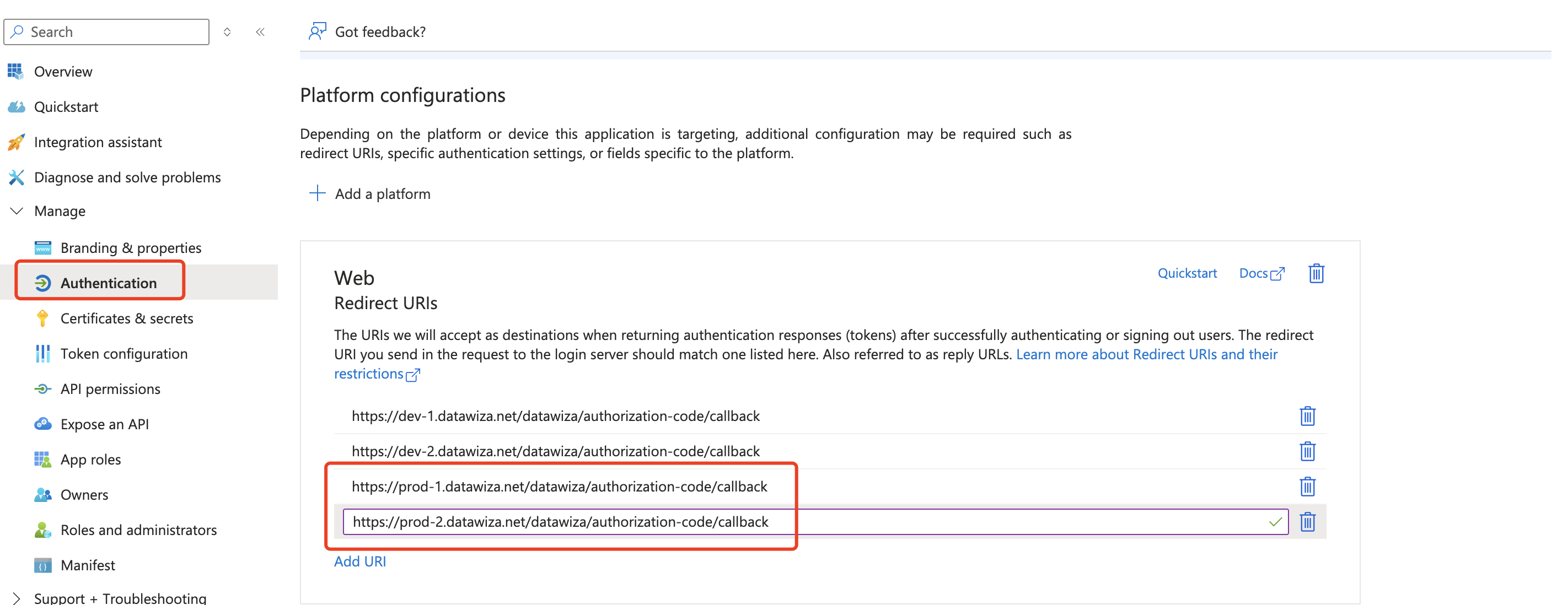Collapse the sidebar with double-chevron icon

(260, 32)
